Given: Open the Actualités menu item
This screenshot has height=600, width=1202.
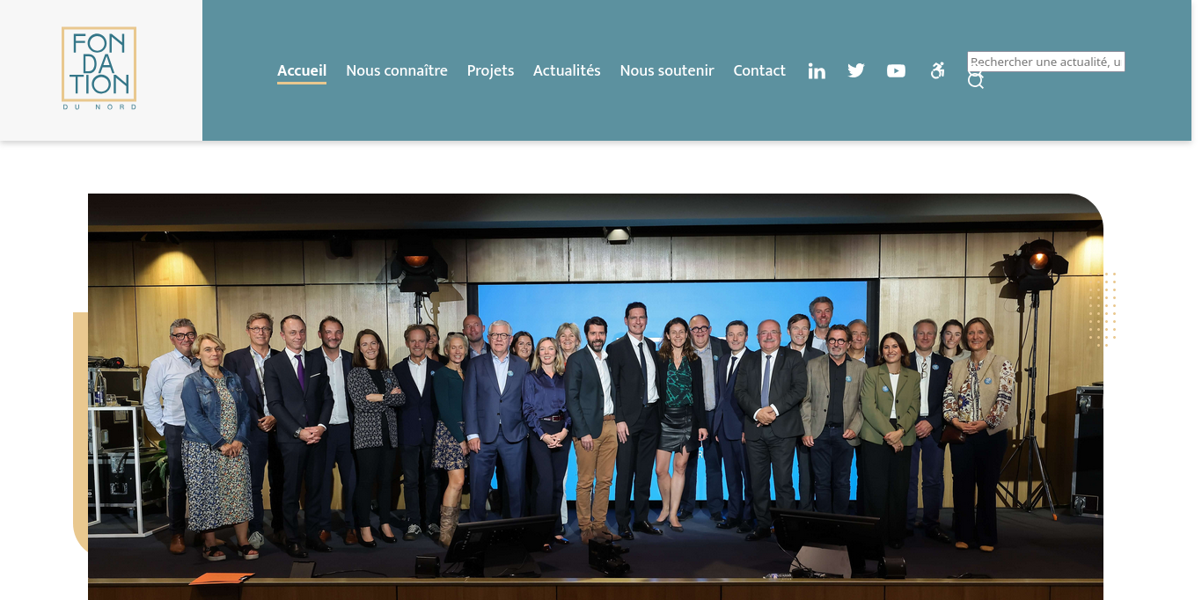Looking at the screenshot, I should (x=567, y=70).
